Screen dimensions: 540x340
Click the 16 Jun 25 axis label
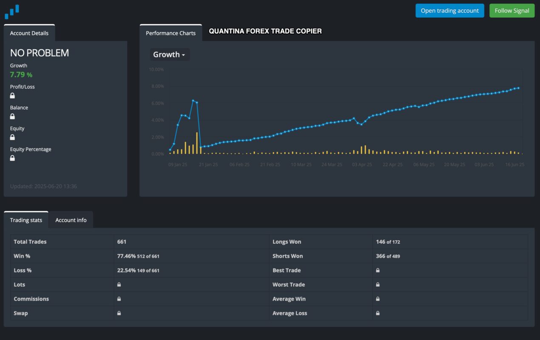pos(514,164)
